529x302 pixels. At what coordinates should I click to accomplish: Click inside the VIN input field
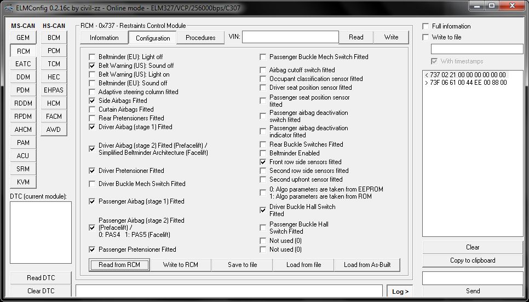point(290,37)
